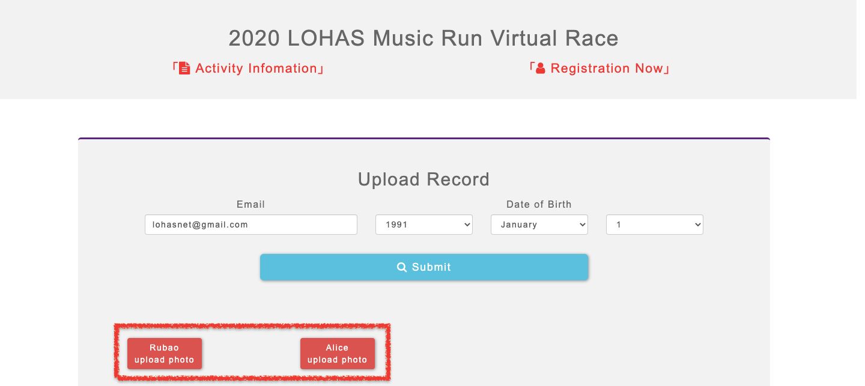Click the 2020 LOHAS Music Run title
This screenshot has height=386, width=865.
423,38
